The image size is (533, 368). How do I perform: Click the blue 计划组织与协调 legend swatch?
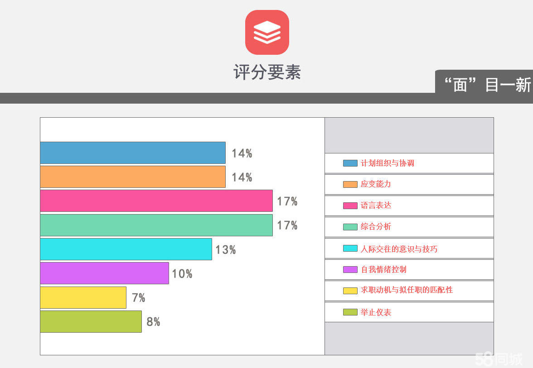click(350, 163)
